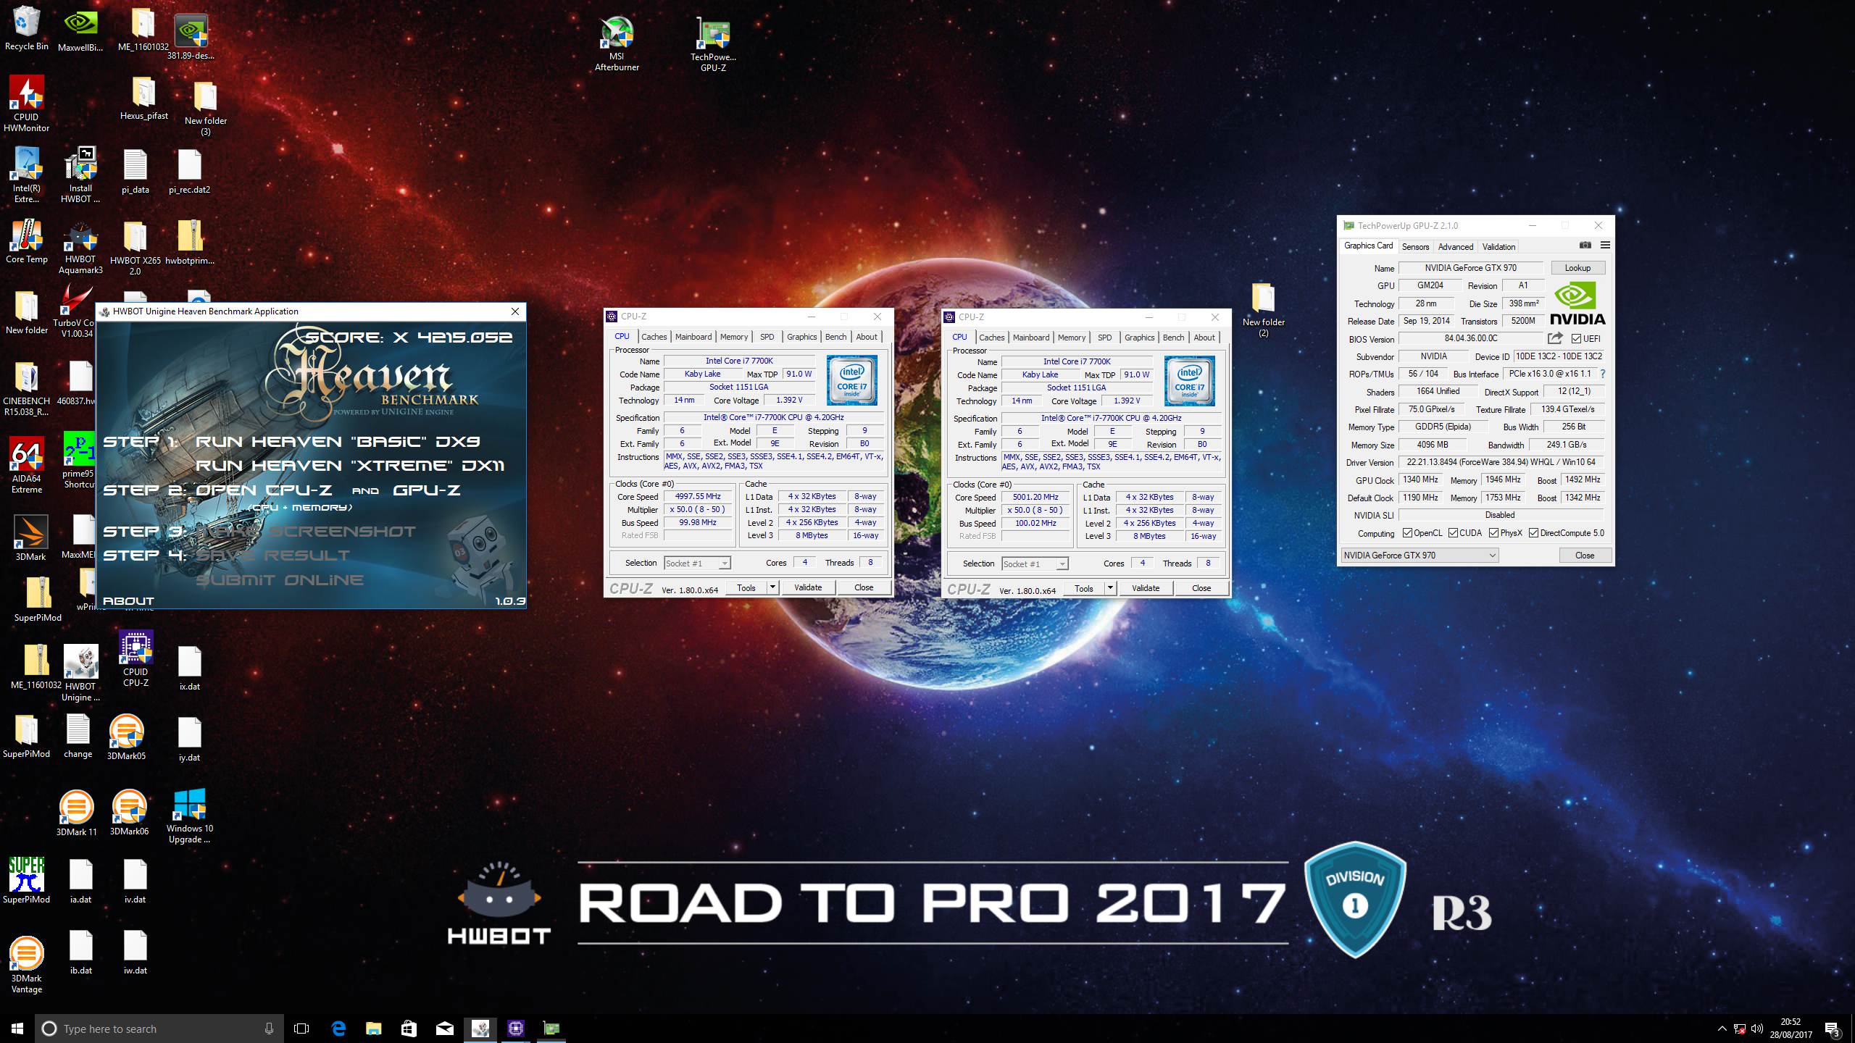
Task: Click the taskbar clock and date
Action: pyautogui.click(x=1791, y=1029)
